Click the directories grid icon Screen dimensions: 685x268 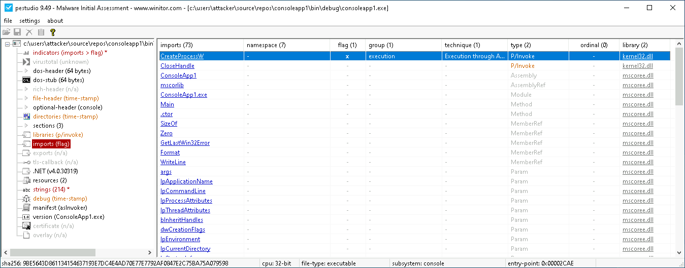(x=26, y=117)
